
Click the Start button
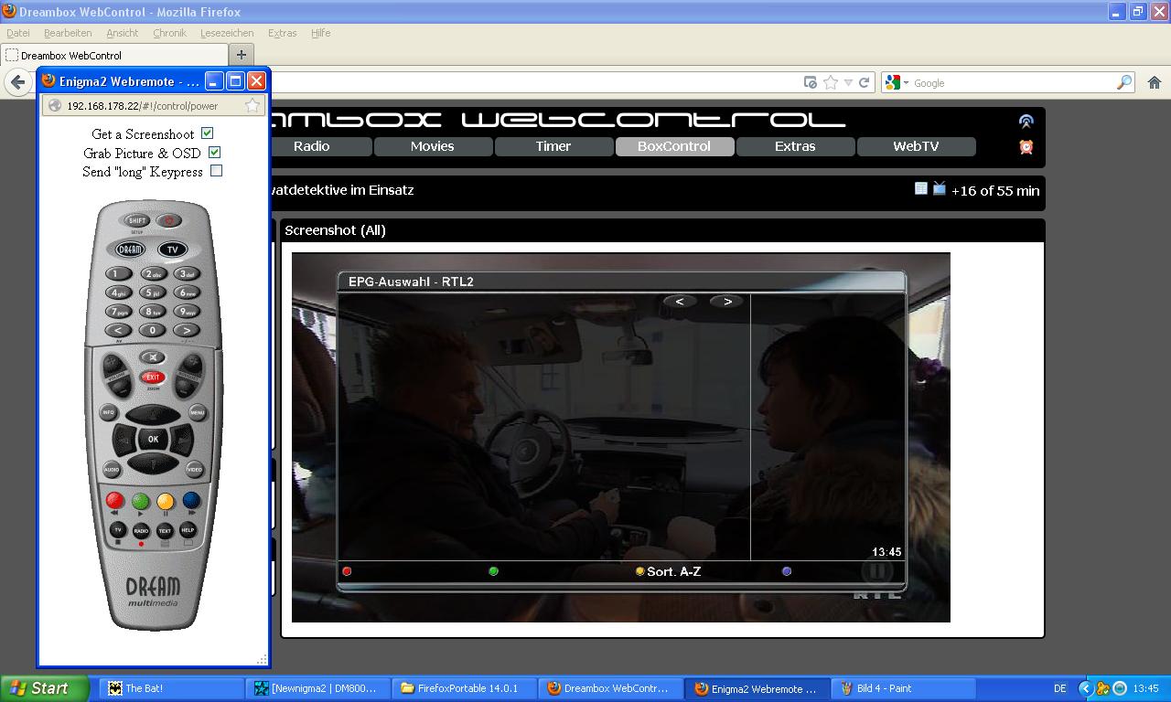44,688
